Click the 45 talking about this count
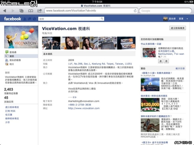This screenshot has height=145, width=194. [x=6, y=98]
